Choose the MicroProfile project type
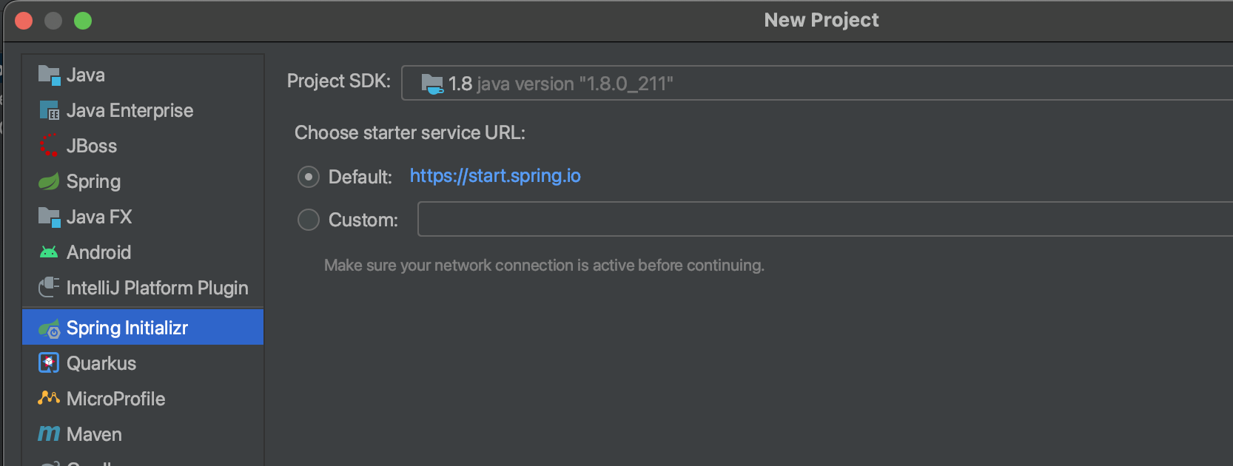The width and height of the screenshot is (1233, 466). pyautogui.click(x=143, y=399)
